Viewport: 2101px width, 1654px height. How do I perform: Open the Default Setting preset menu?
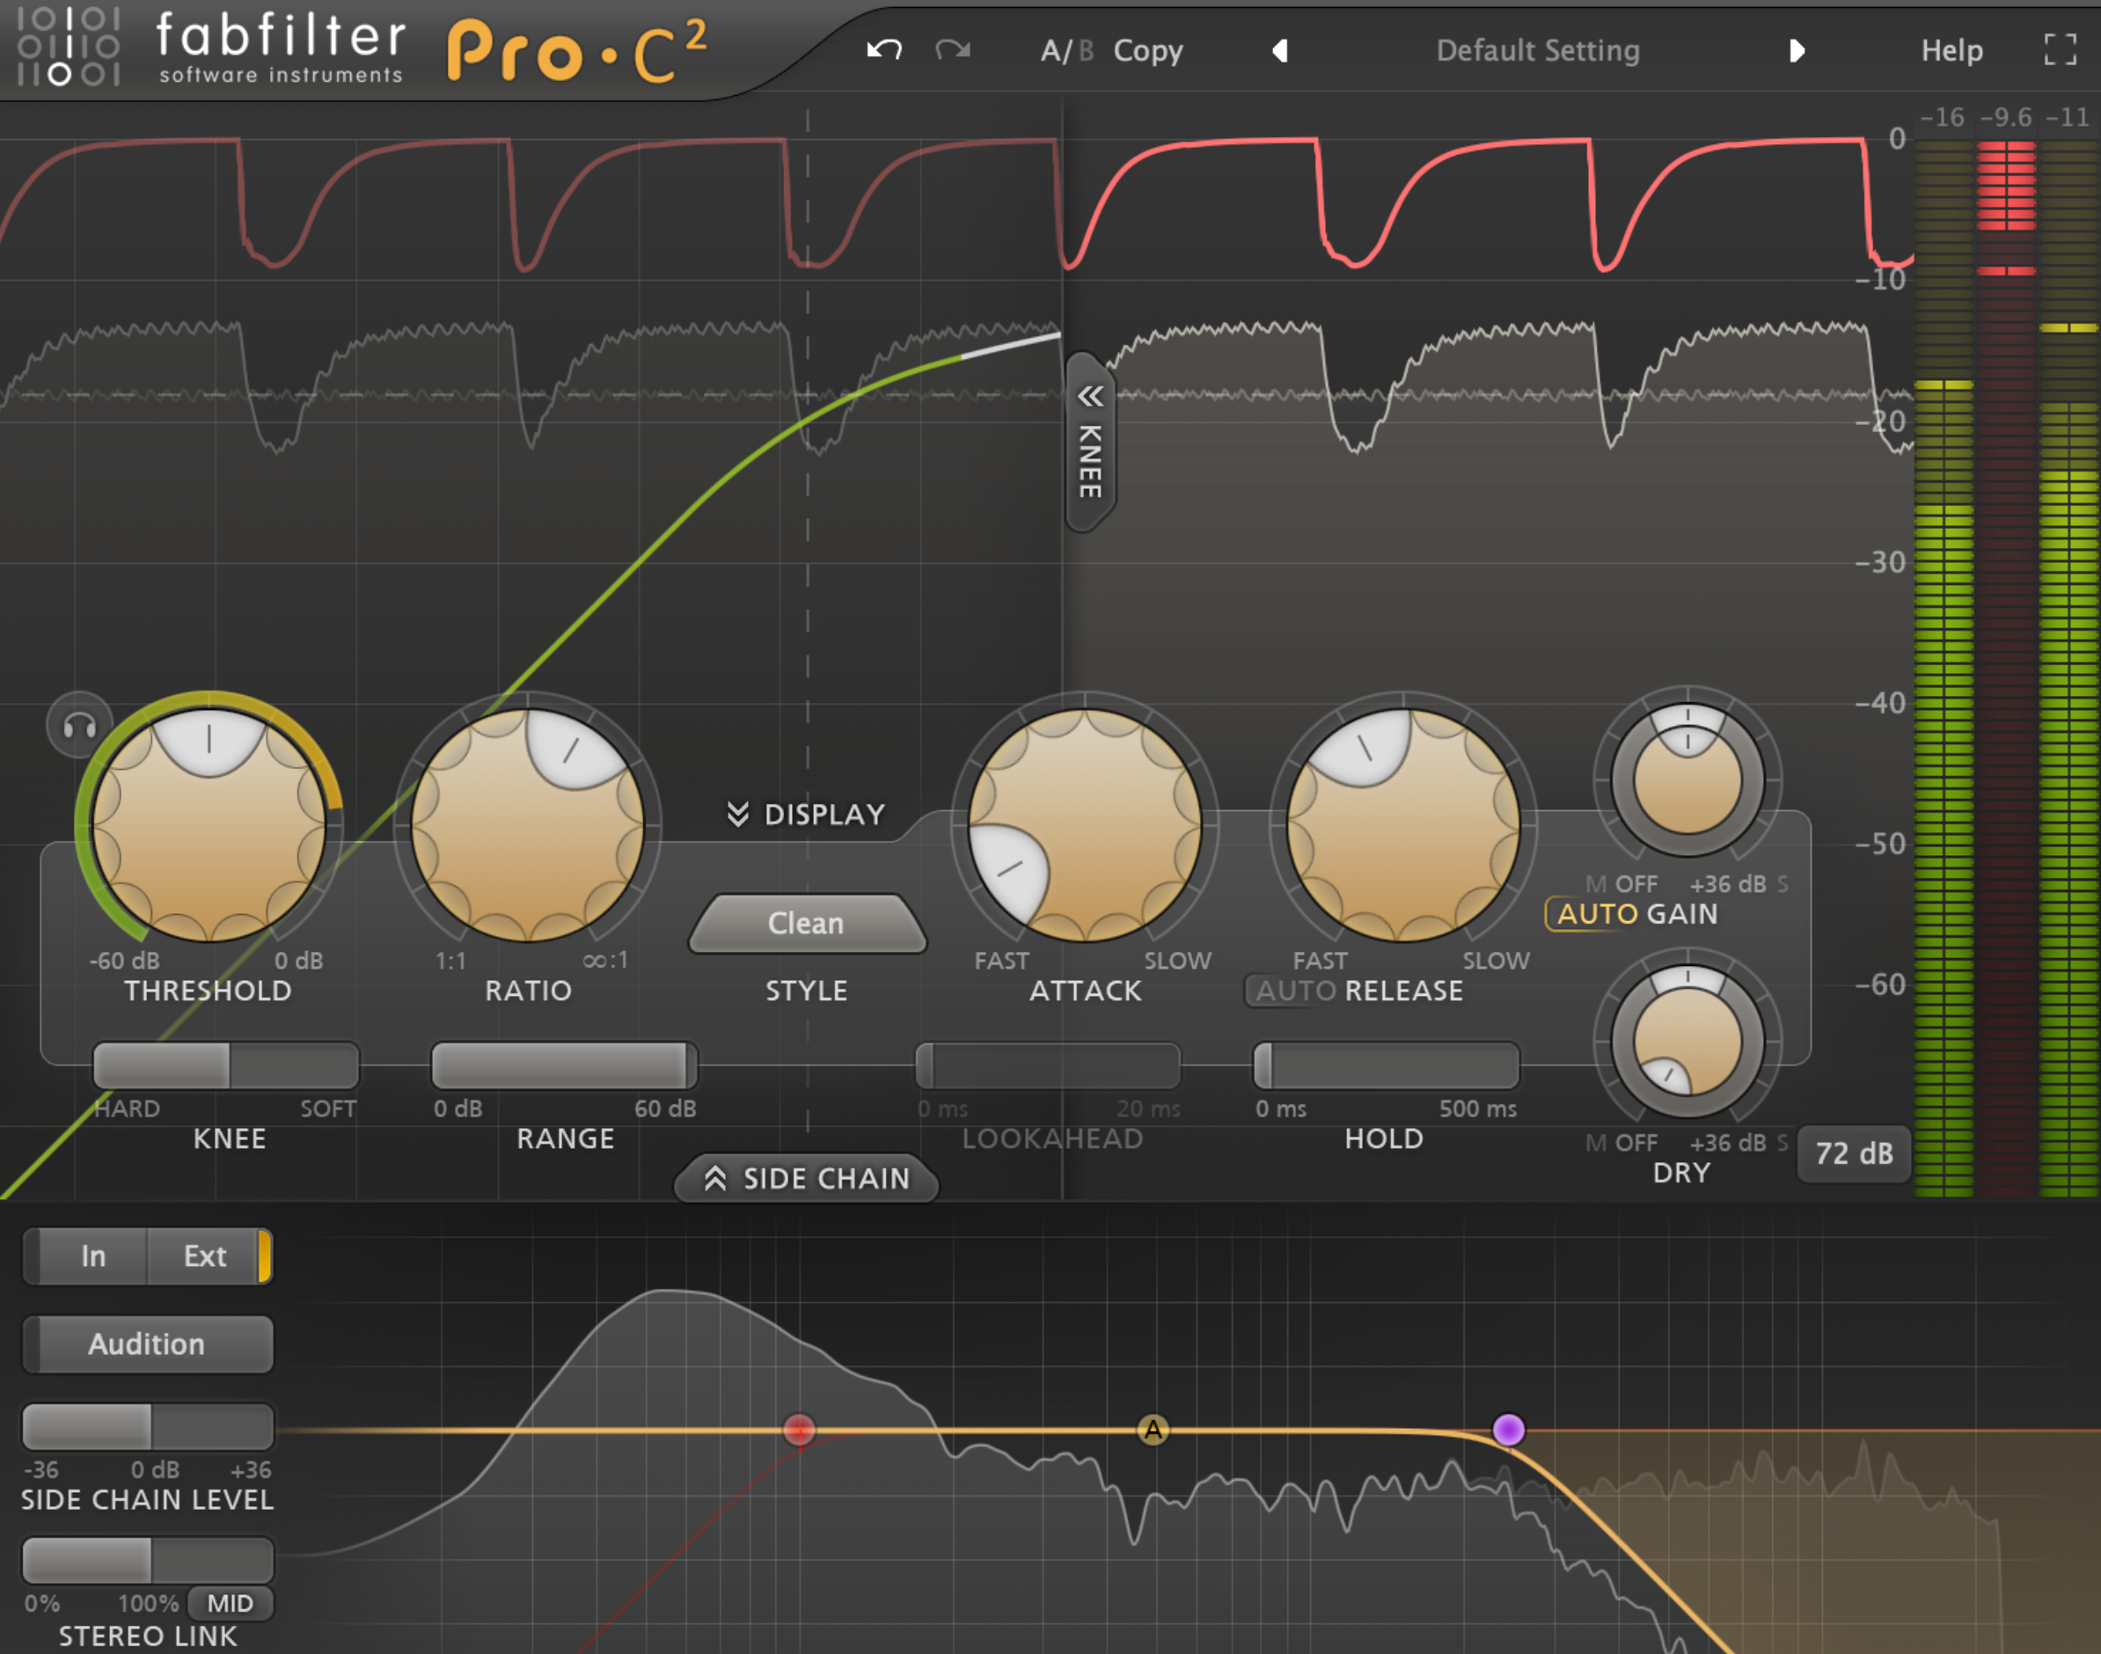tap(1538, 50)
